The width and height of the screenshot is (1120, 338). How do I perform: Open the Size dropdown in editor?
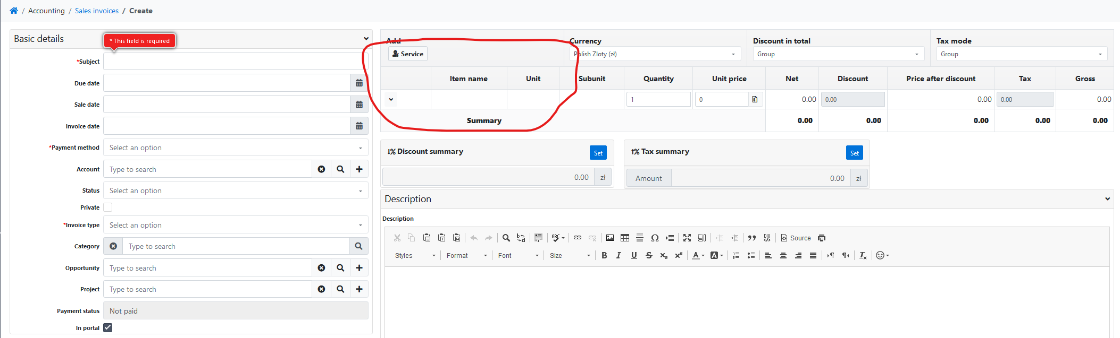(570, 255)
